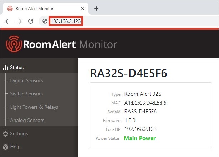Click the Room Alert favicon in the tab
Image resolution: width=219 pixels, height=157 pixels.
[x=10, y=9]
